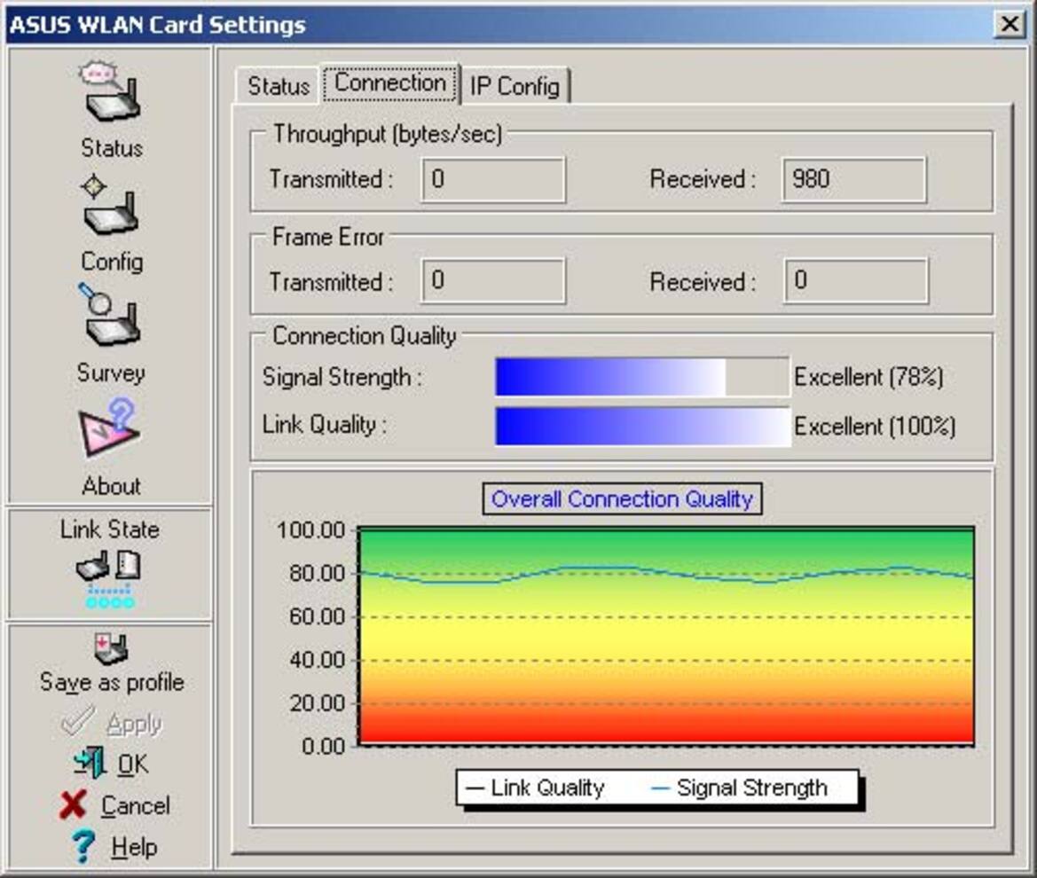Screen dimensions: 1037x878
Task: Open the Config page icon
Action: coord(111,205)
